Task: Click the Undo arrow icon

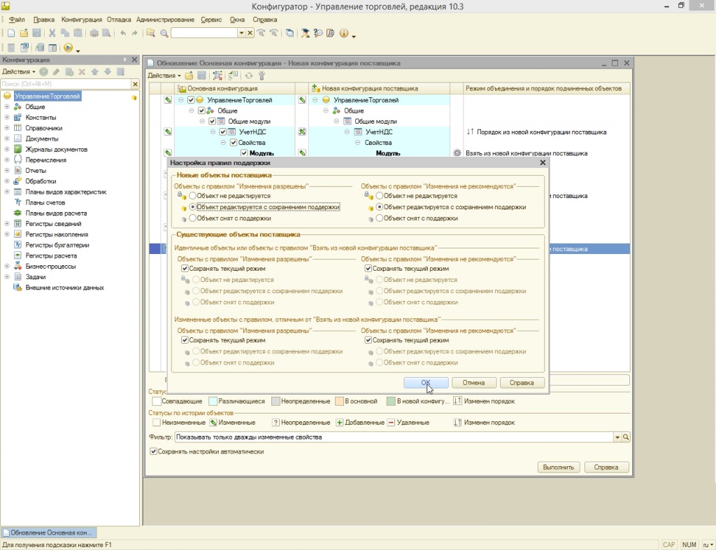Action: [x=124, y=33]
